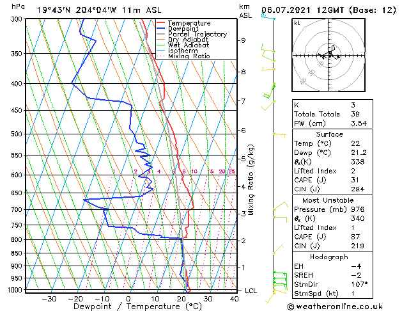Click the 'Pressure (mb)' value 976
This screenshot has height=311, width=402.
(x=358, y=209)
